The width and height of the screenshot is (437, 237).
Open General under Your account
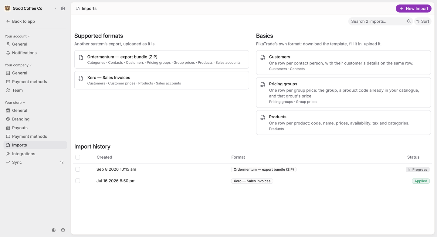[x=35, y=44]
